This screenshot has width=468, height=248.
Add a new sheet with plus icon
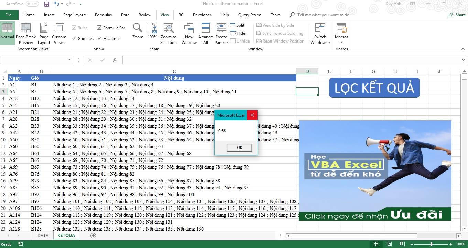(93, 236)
